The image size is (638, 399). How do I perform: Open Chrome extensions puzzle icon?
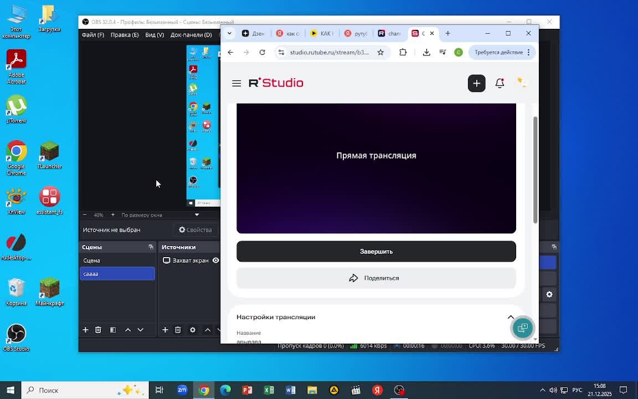403,52
